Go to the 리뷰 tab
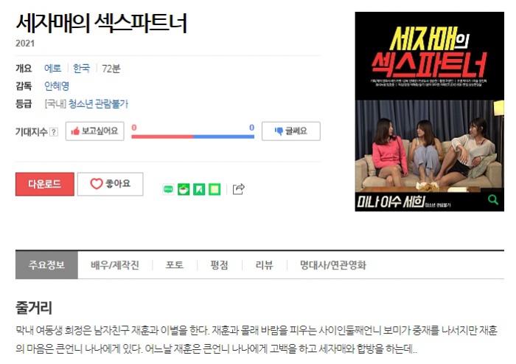The width and height of the screenshot is (516, 364). (x=264, y=265)
